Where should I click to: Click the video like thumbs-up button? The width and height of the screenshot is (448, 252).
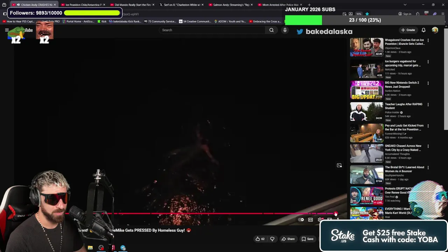pyautogui.click(x=260, y=239)
